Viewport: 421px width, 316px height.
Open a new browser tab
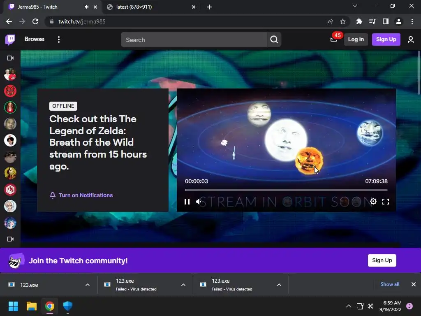209,7
